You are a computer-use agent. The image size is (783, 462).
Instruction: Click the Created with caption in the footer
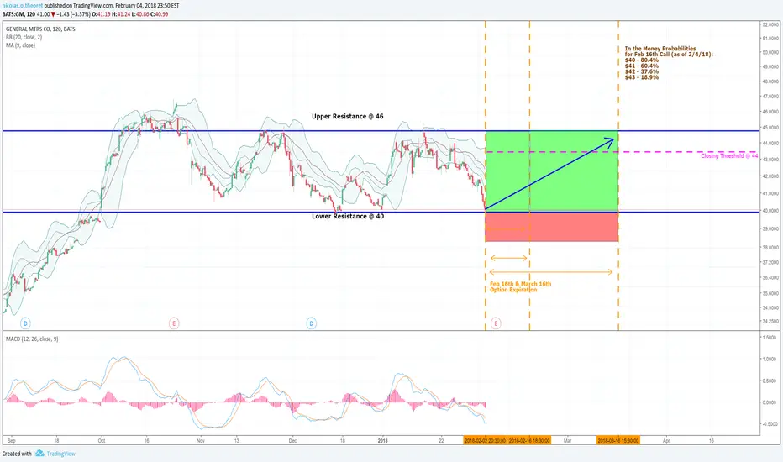[17, 454]
